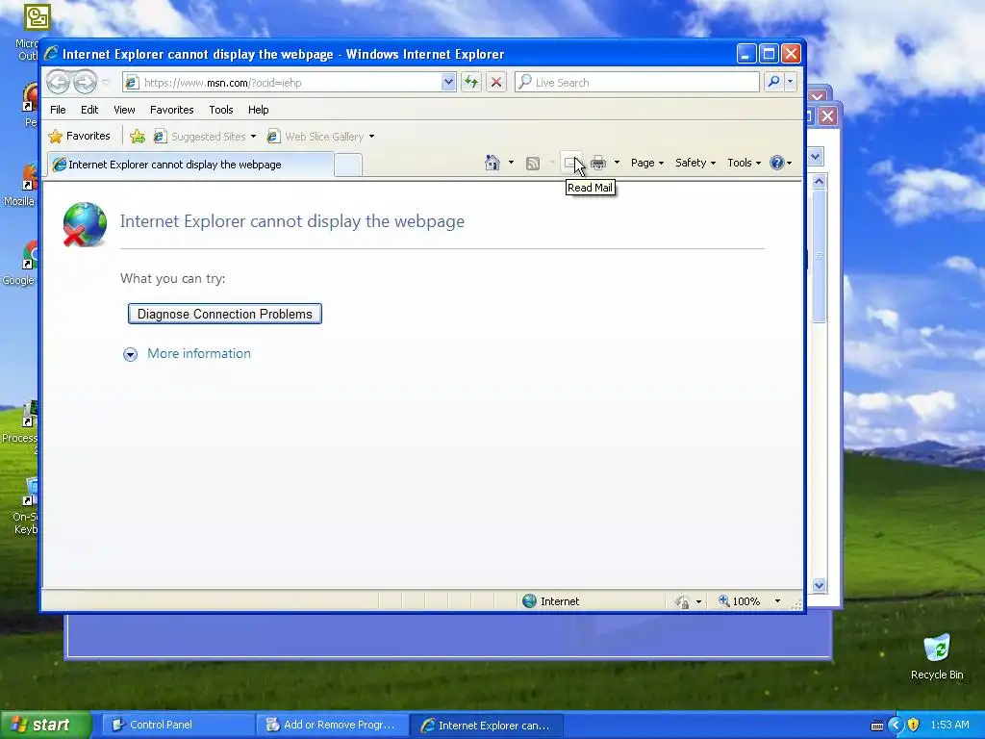Open the Edit menu

pyautogui.click(x=89, y=110)
